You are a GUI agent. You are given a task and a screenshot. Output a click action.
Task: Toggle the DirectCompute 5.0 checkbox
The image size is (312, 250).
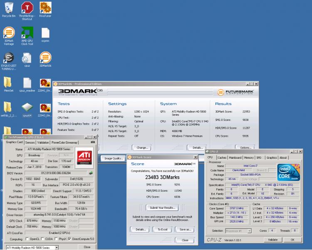pos(69,239)
